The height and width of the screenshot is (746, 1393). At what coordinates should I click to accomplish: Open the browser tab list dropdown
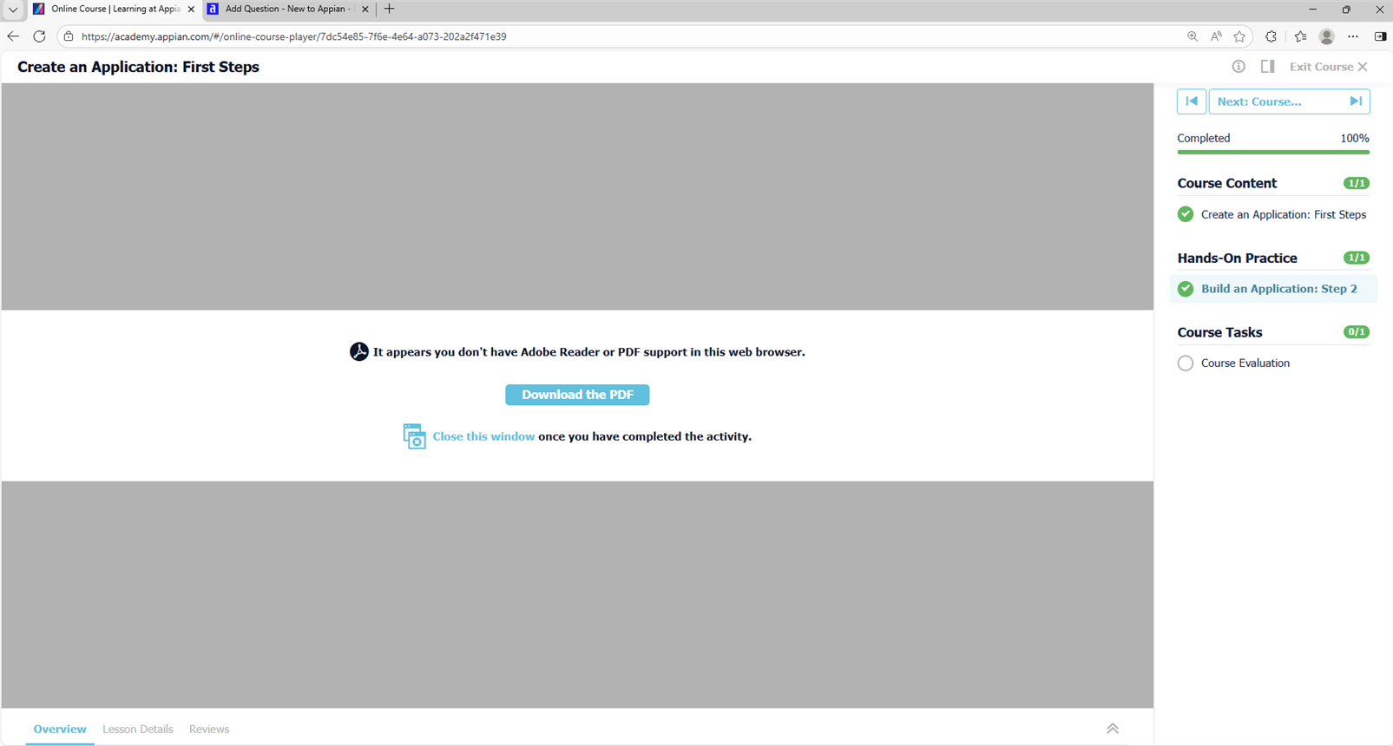point(13,10)
